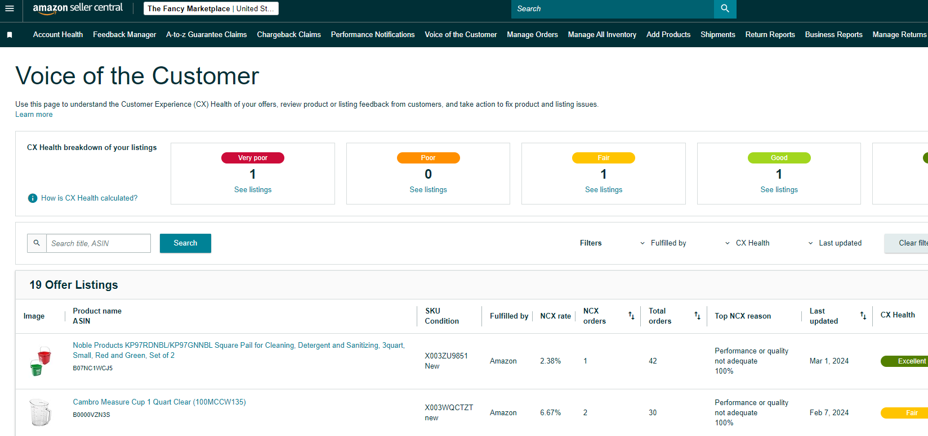928x436 pixels.
Task: Sort listings by the Last updated column arrows
Action: click(x=863, y=316)
